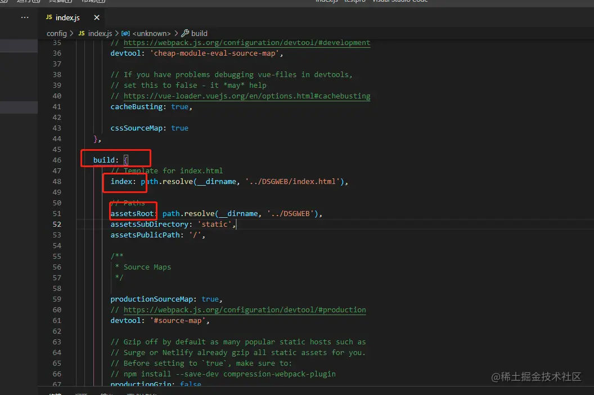The height and width of the screenshot is (395, 594).
Task: Click the opening brace after build:
Action: [126, 160]
